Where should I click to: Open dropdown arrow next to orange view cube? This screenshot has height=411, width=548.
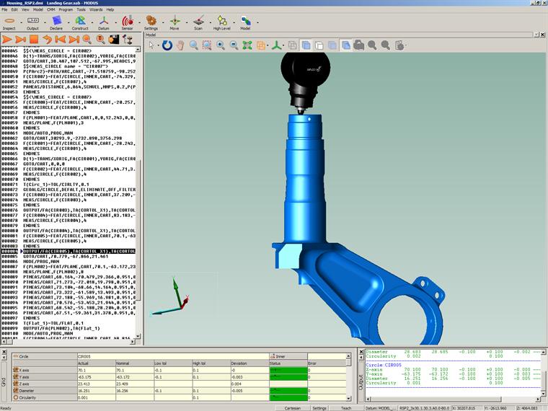click(268, 45)
